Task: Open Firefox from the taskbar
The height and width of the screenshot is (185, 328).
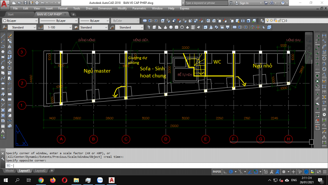Action: point(53,180)
